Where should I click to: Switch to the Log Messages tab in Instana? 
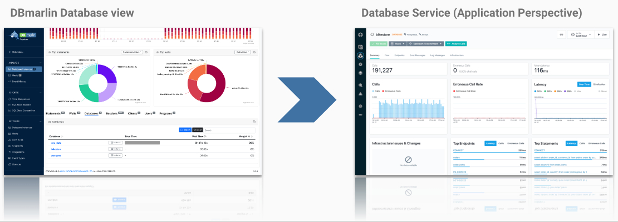pos(438,56)
